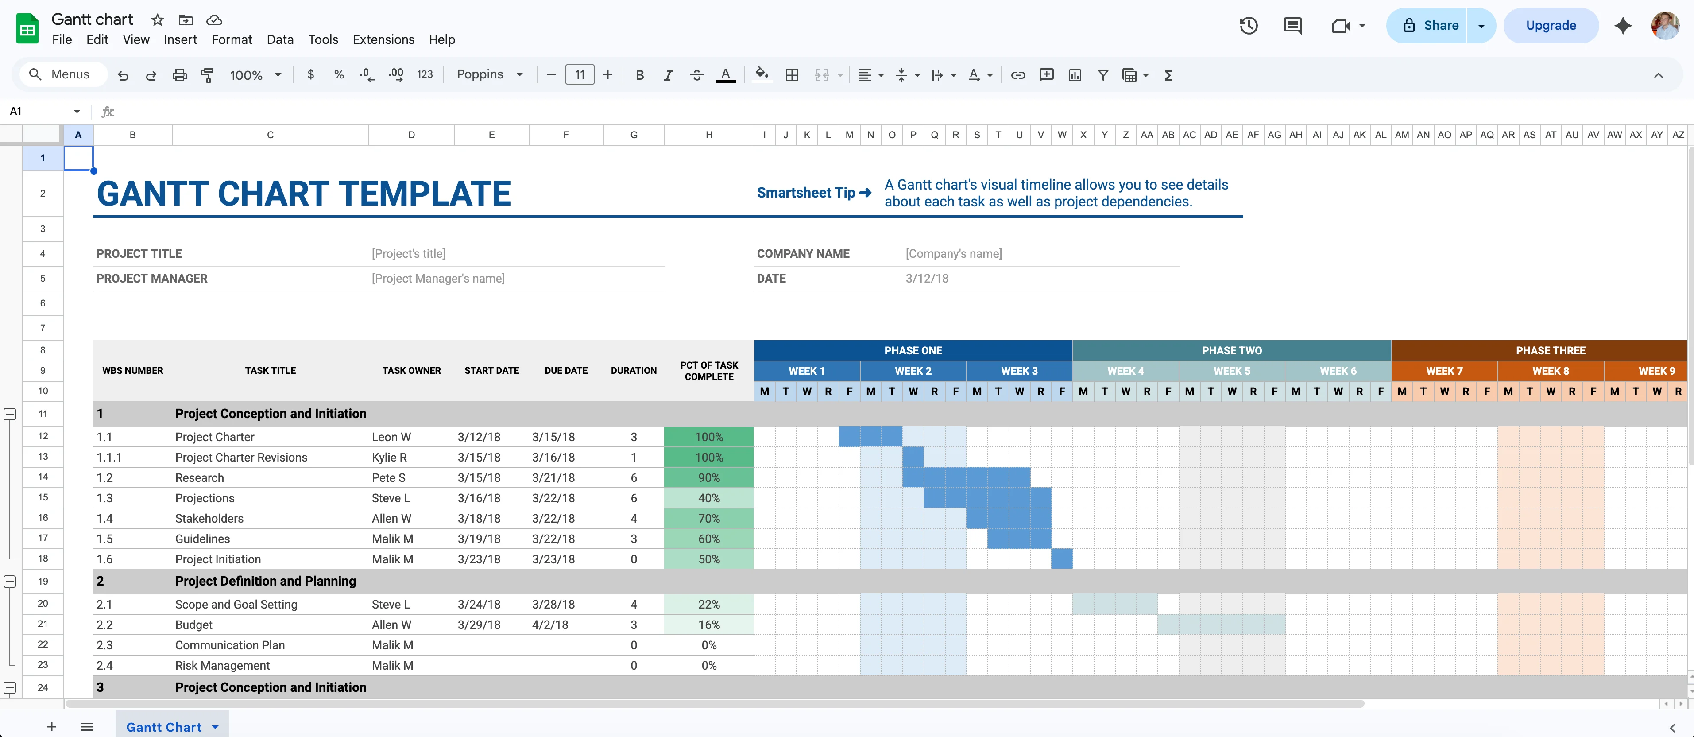The height and width of the screenshot is (737, 1694).
Task: Collapse the row 11 group toggle
Action: point(10,414)
